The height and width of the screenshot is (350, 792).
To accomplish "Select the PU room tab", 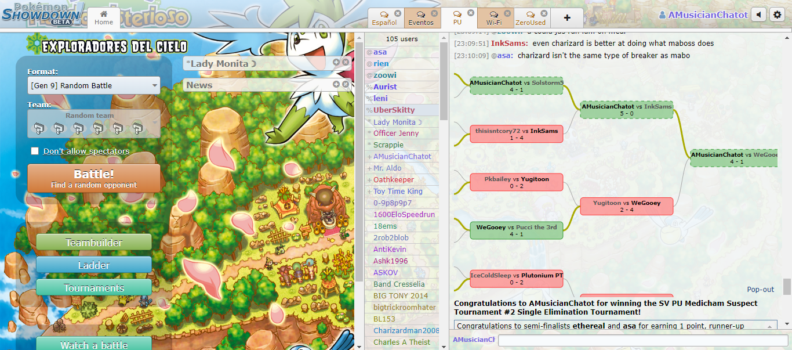I will click(x=458, y=18).
